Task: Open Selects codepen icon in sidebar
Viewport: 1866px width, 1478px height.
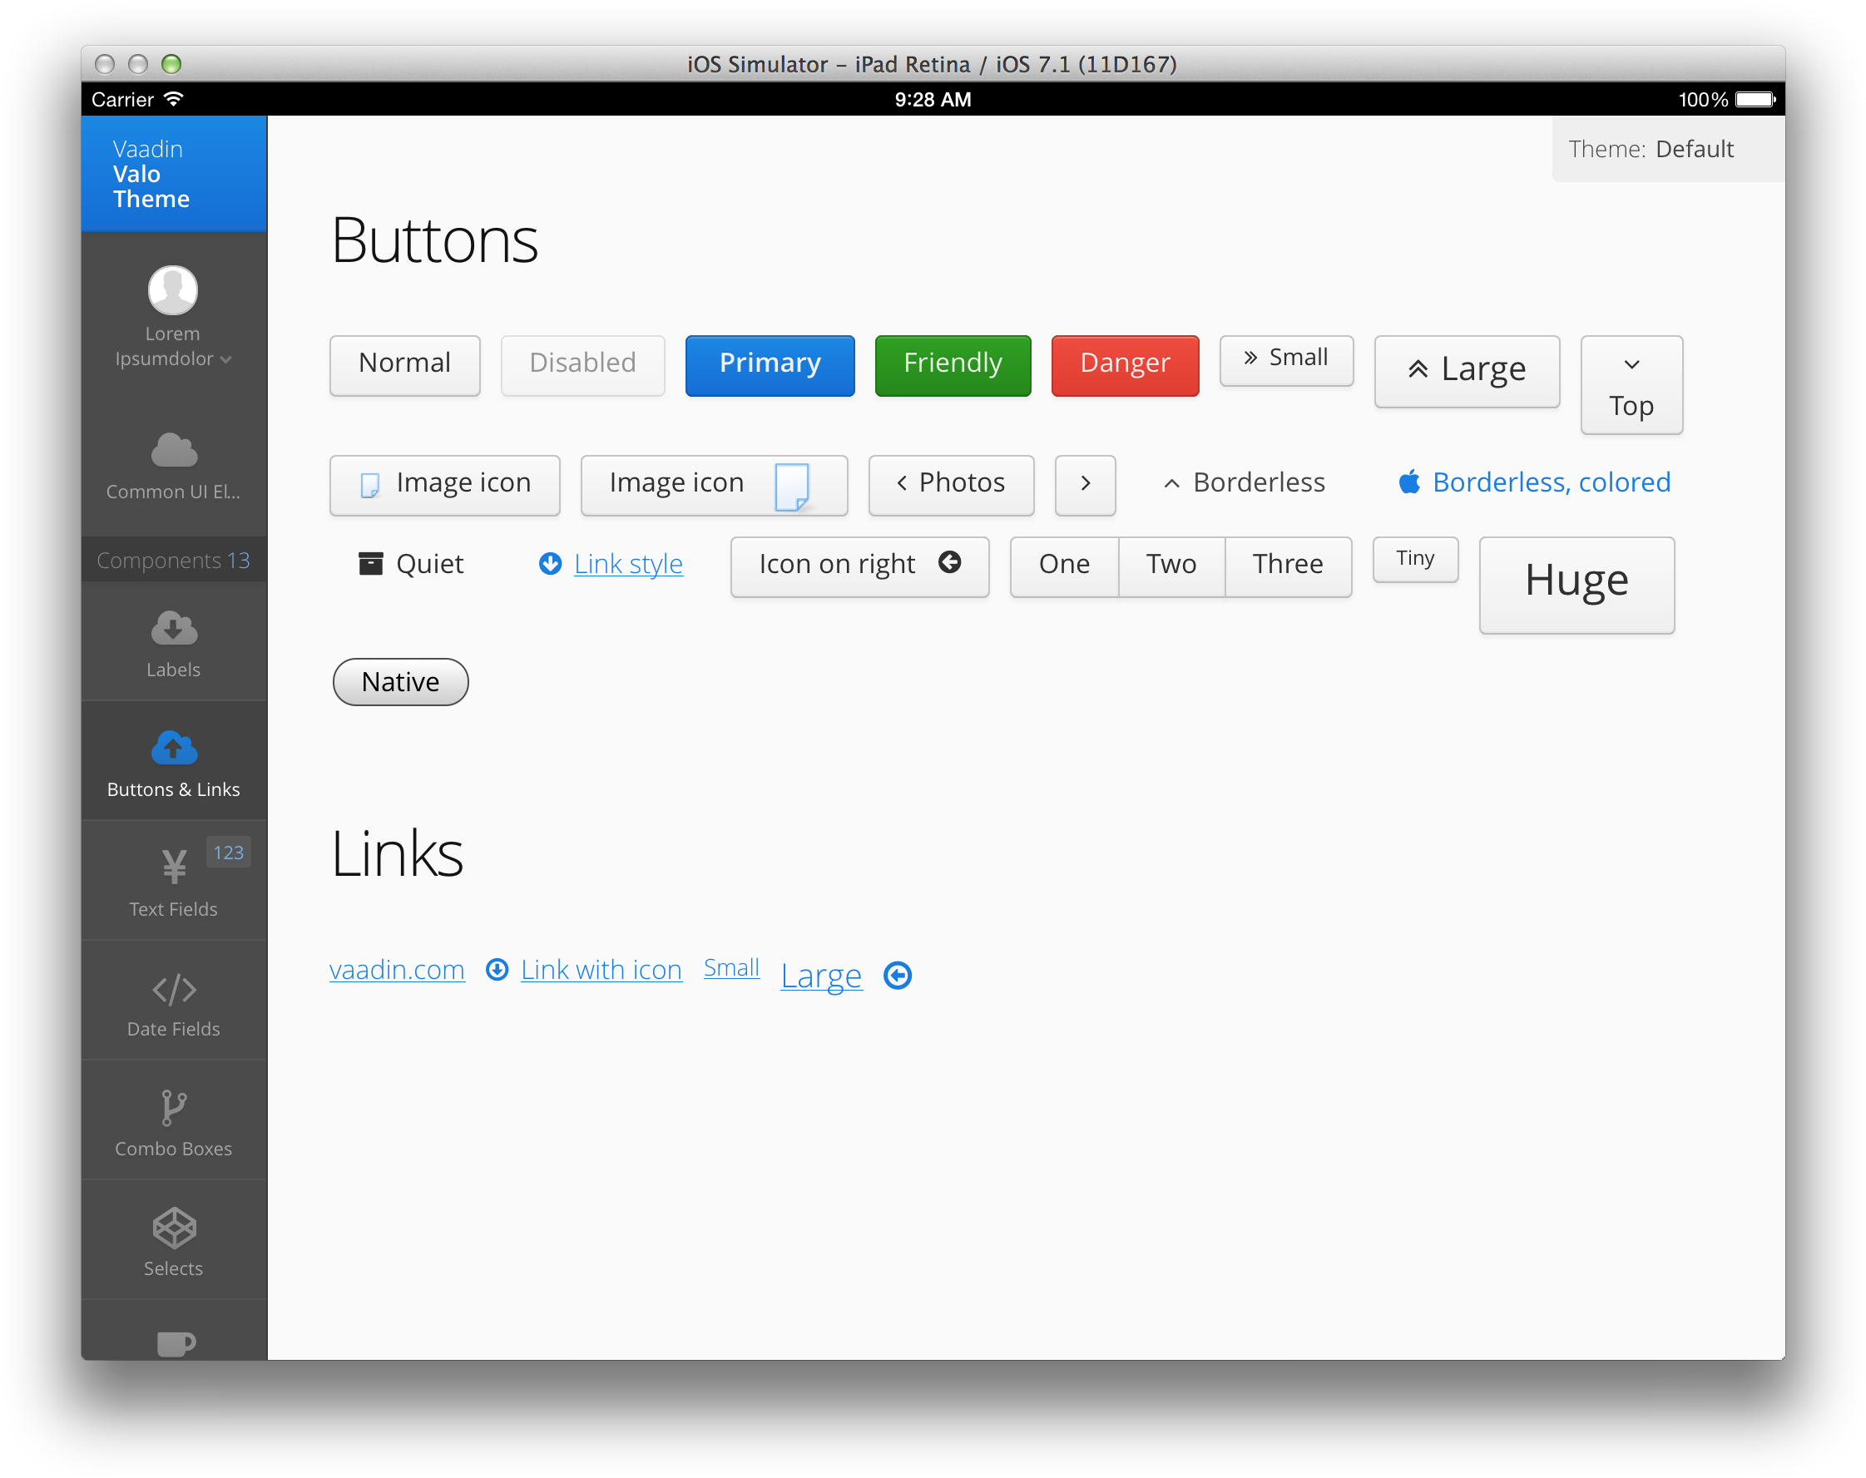Action: [x=174, y=1228]
